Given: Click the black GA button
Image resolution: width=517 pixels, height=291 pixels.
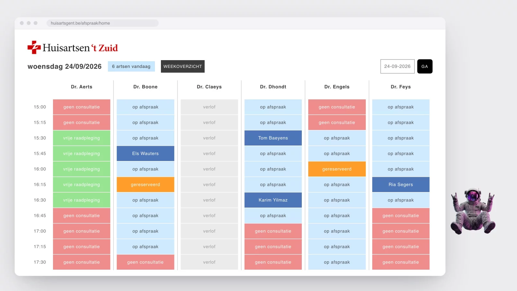Looking at the screenshot, I should pyautogui.click(x=425, y=66).
